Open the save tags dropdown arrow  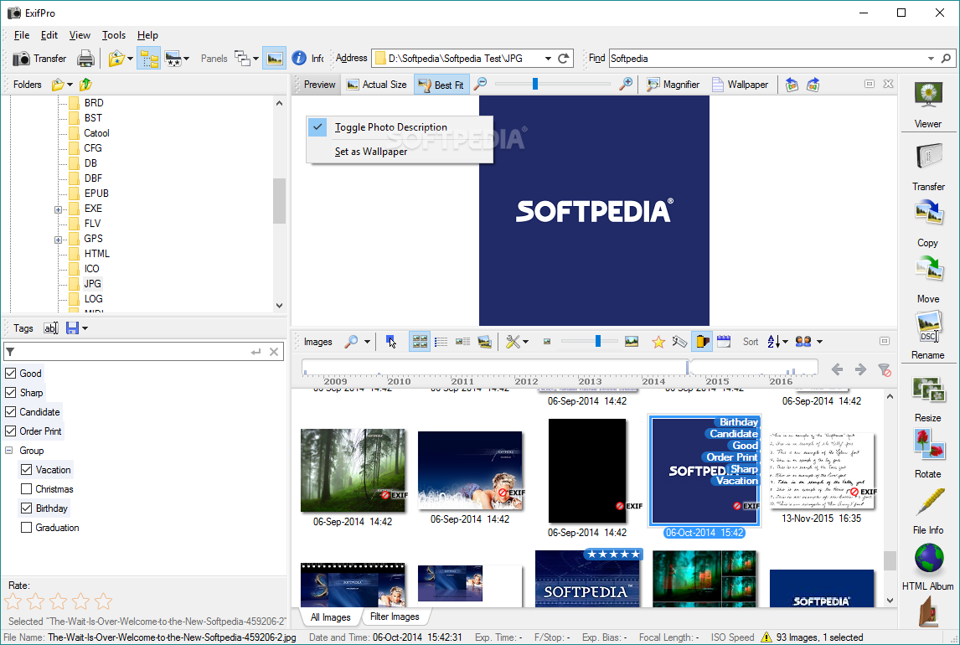pyautogui.click(x=85, y=328)
